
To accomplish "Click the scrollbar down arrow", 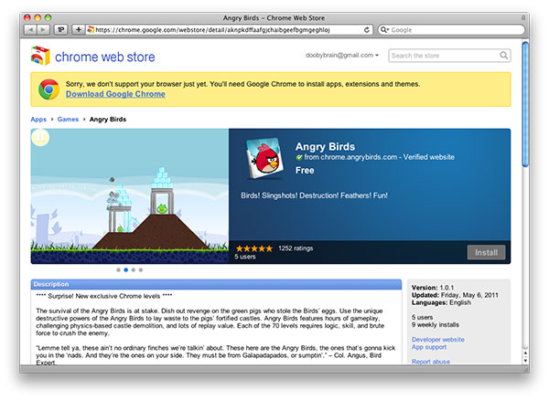I will [x=525, y=361].
